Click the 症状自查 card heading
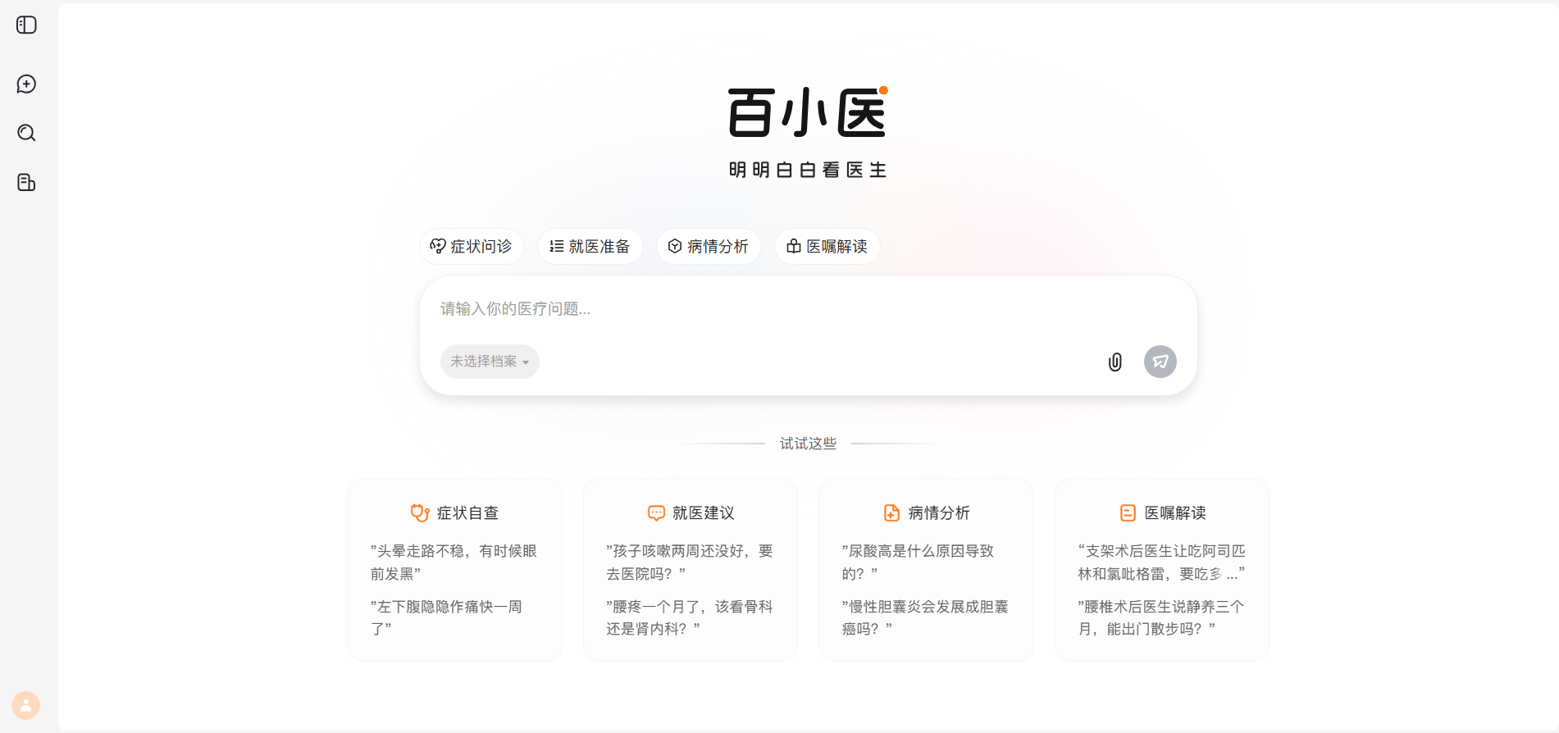Image resolution: width=1559 pixels, height=733 pixels. point(467,512)
